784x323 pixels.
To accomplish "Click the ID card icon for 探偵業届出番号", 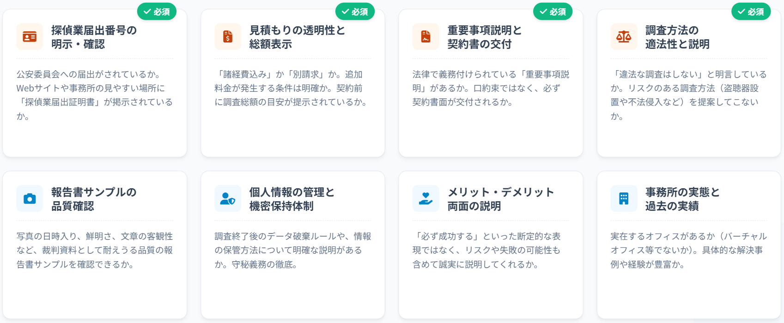I will (x=30, y=37).
